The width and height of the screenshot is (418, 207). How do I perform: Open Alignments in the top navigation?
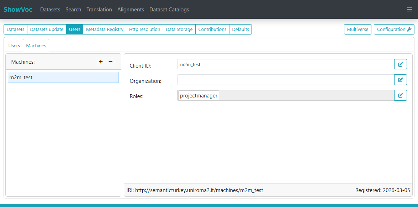click(131, 10)
